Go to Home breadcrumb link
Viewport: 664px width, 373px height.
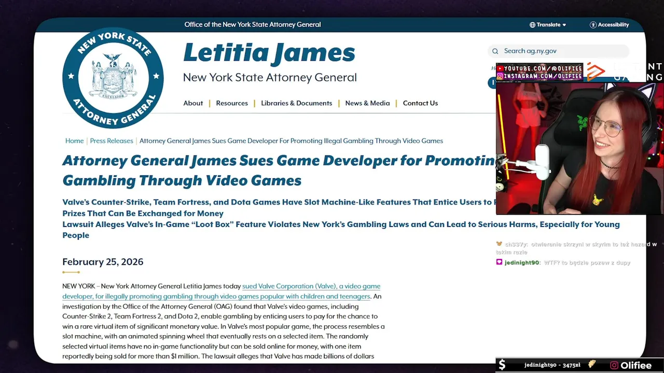[74, 141]
